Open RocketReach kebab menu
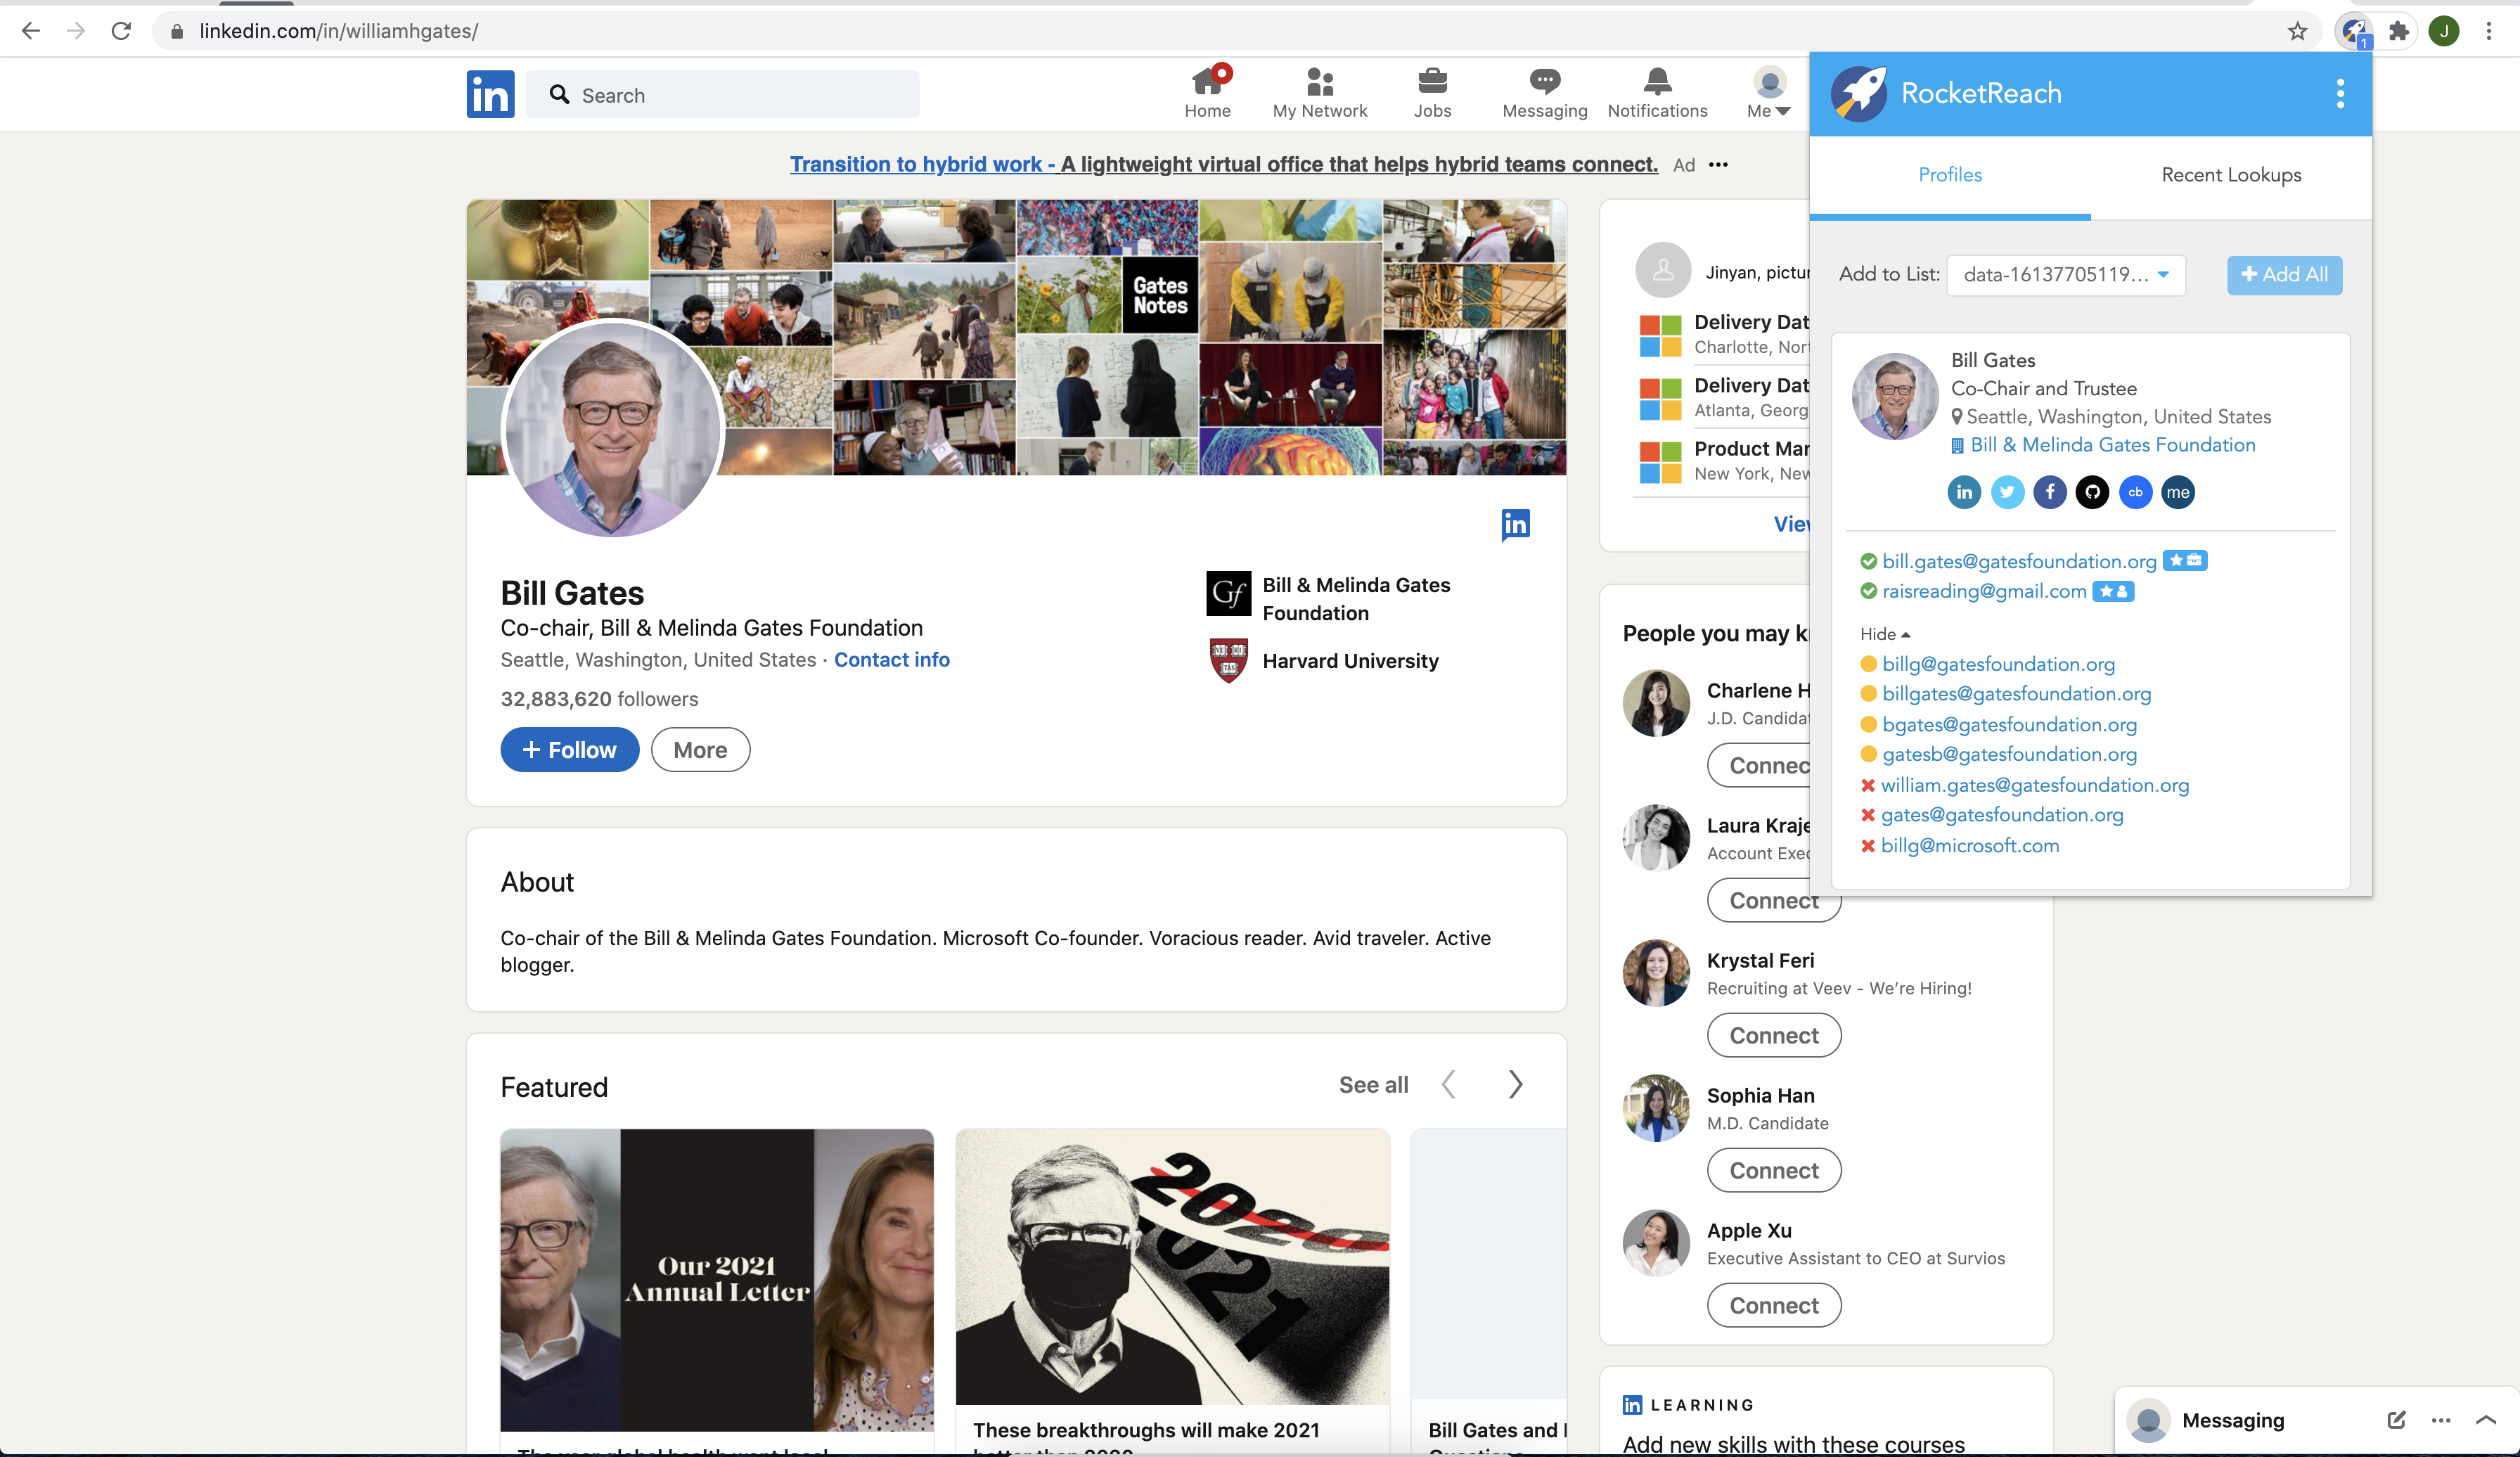Screen dimensions: 2520x1457 2340,93
